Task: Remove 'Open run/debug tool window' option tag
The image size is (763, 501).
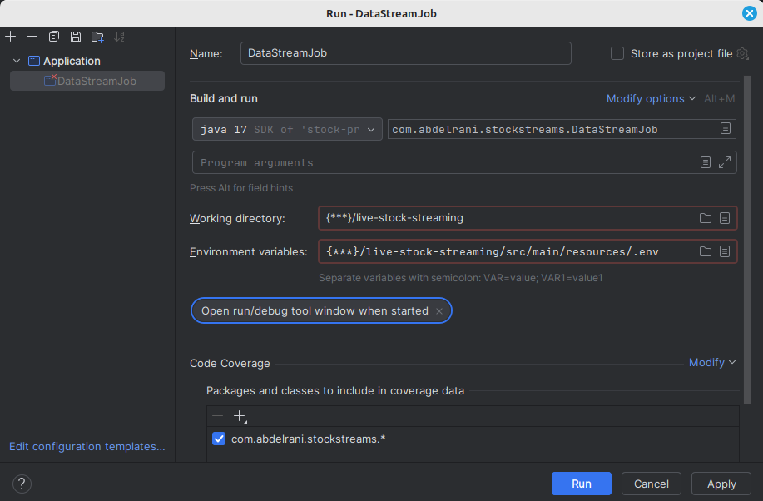Action: pyautogui.click(x=439, y=311)
